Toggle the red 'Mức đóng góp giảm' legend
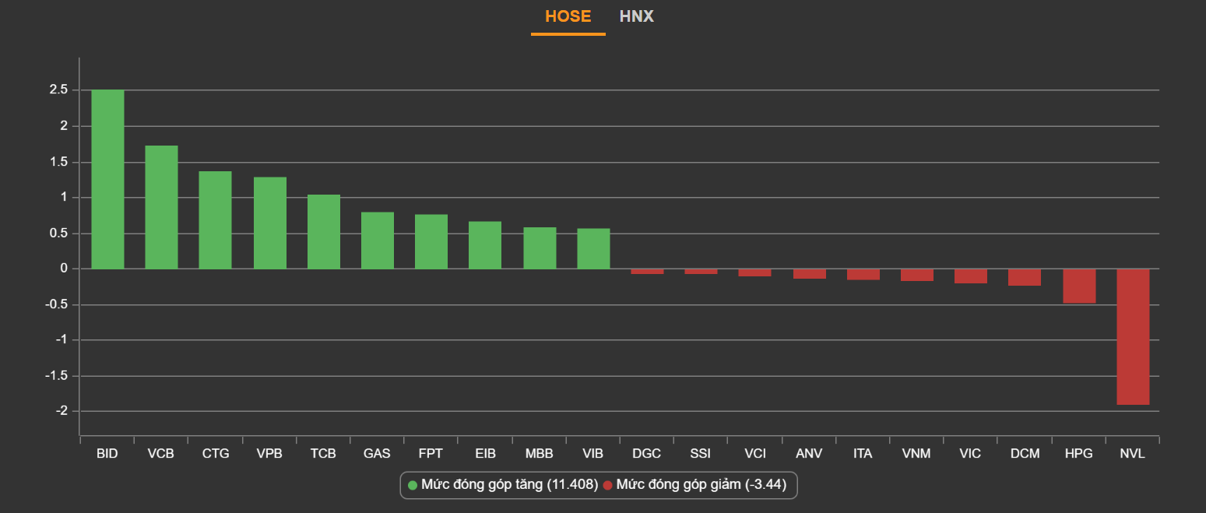Viewport: 1206px width, 513px height. [x=694, y=485]
